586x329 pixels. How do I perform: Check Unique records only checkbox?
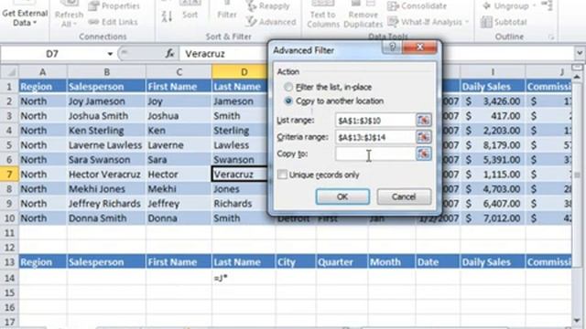point(283,175)
